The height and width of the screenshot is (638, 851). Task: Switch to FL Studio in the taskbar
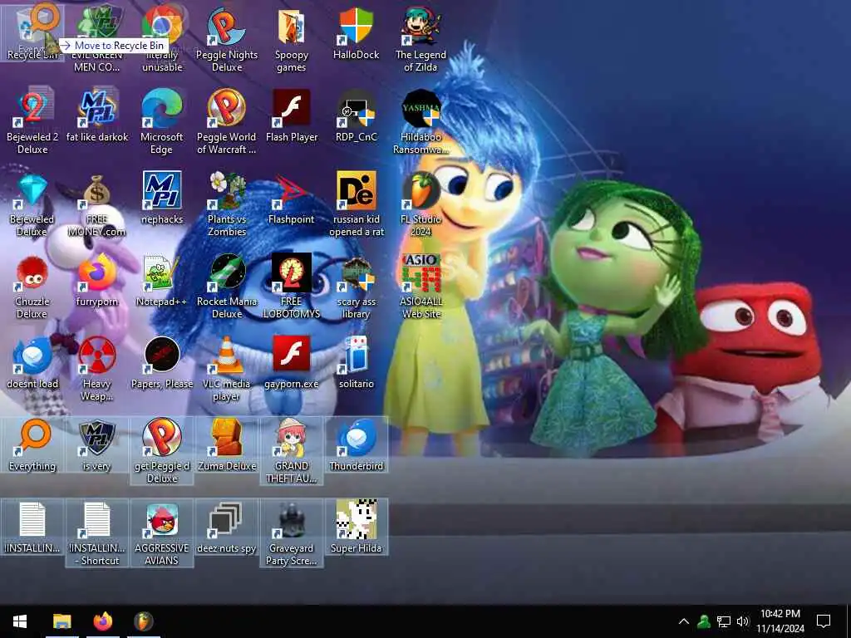pos(143,621)
